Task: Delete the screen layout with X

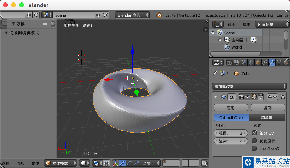Action: [x=36, y=15]
